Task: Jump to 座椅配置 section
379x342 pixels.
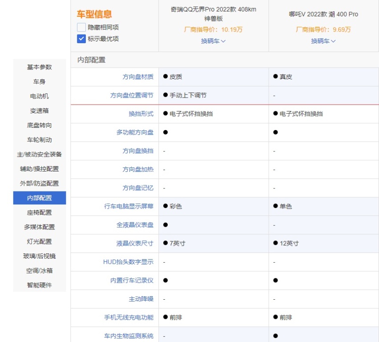Action: click(40, 212)
